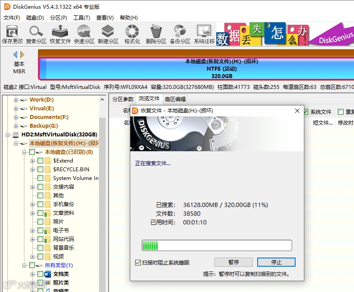The height and width of the screenshot is (292, 354).
Task: Expand the Documents(F:) tree node
Action: click(16, 117)
